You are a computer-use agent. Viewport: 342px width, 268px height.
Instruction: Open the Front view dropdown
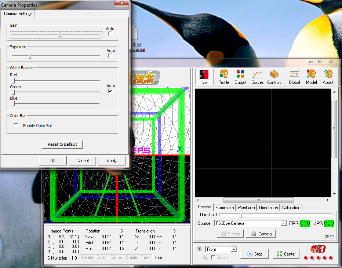[x=234, y=249]
